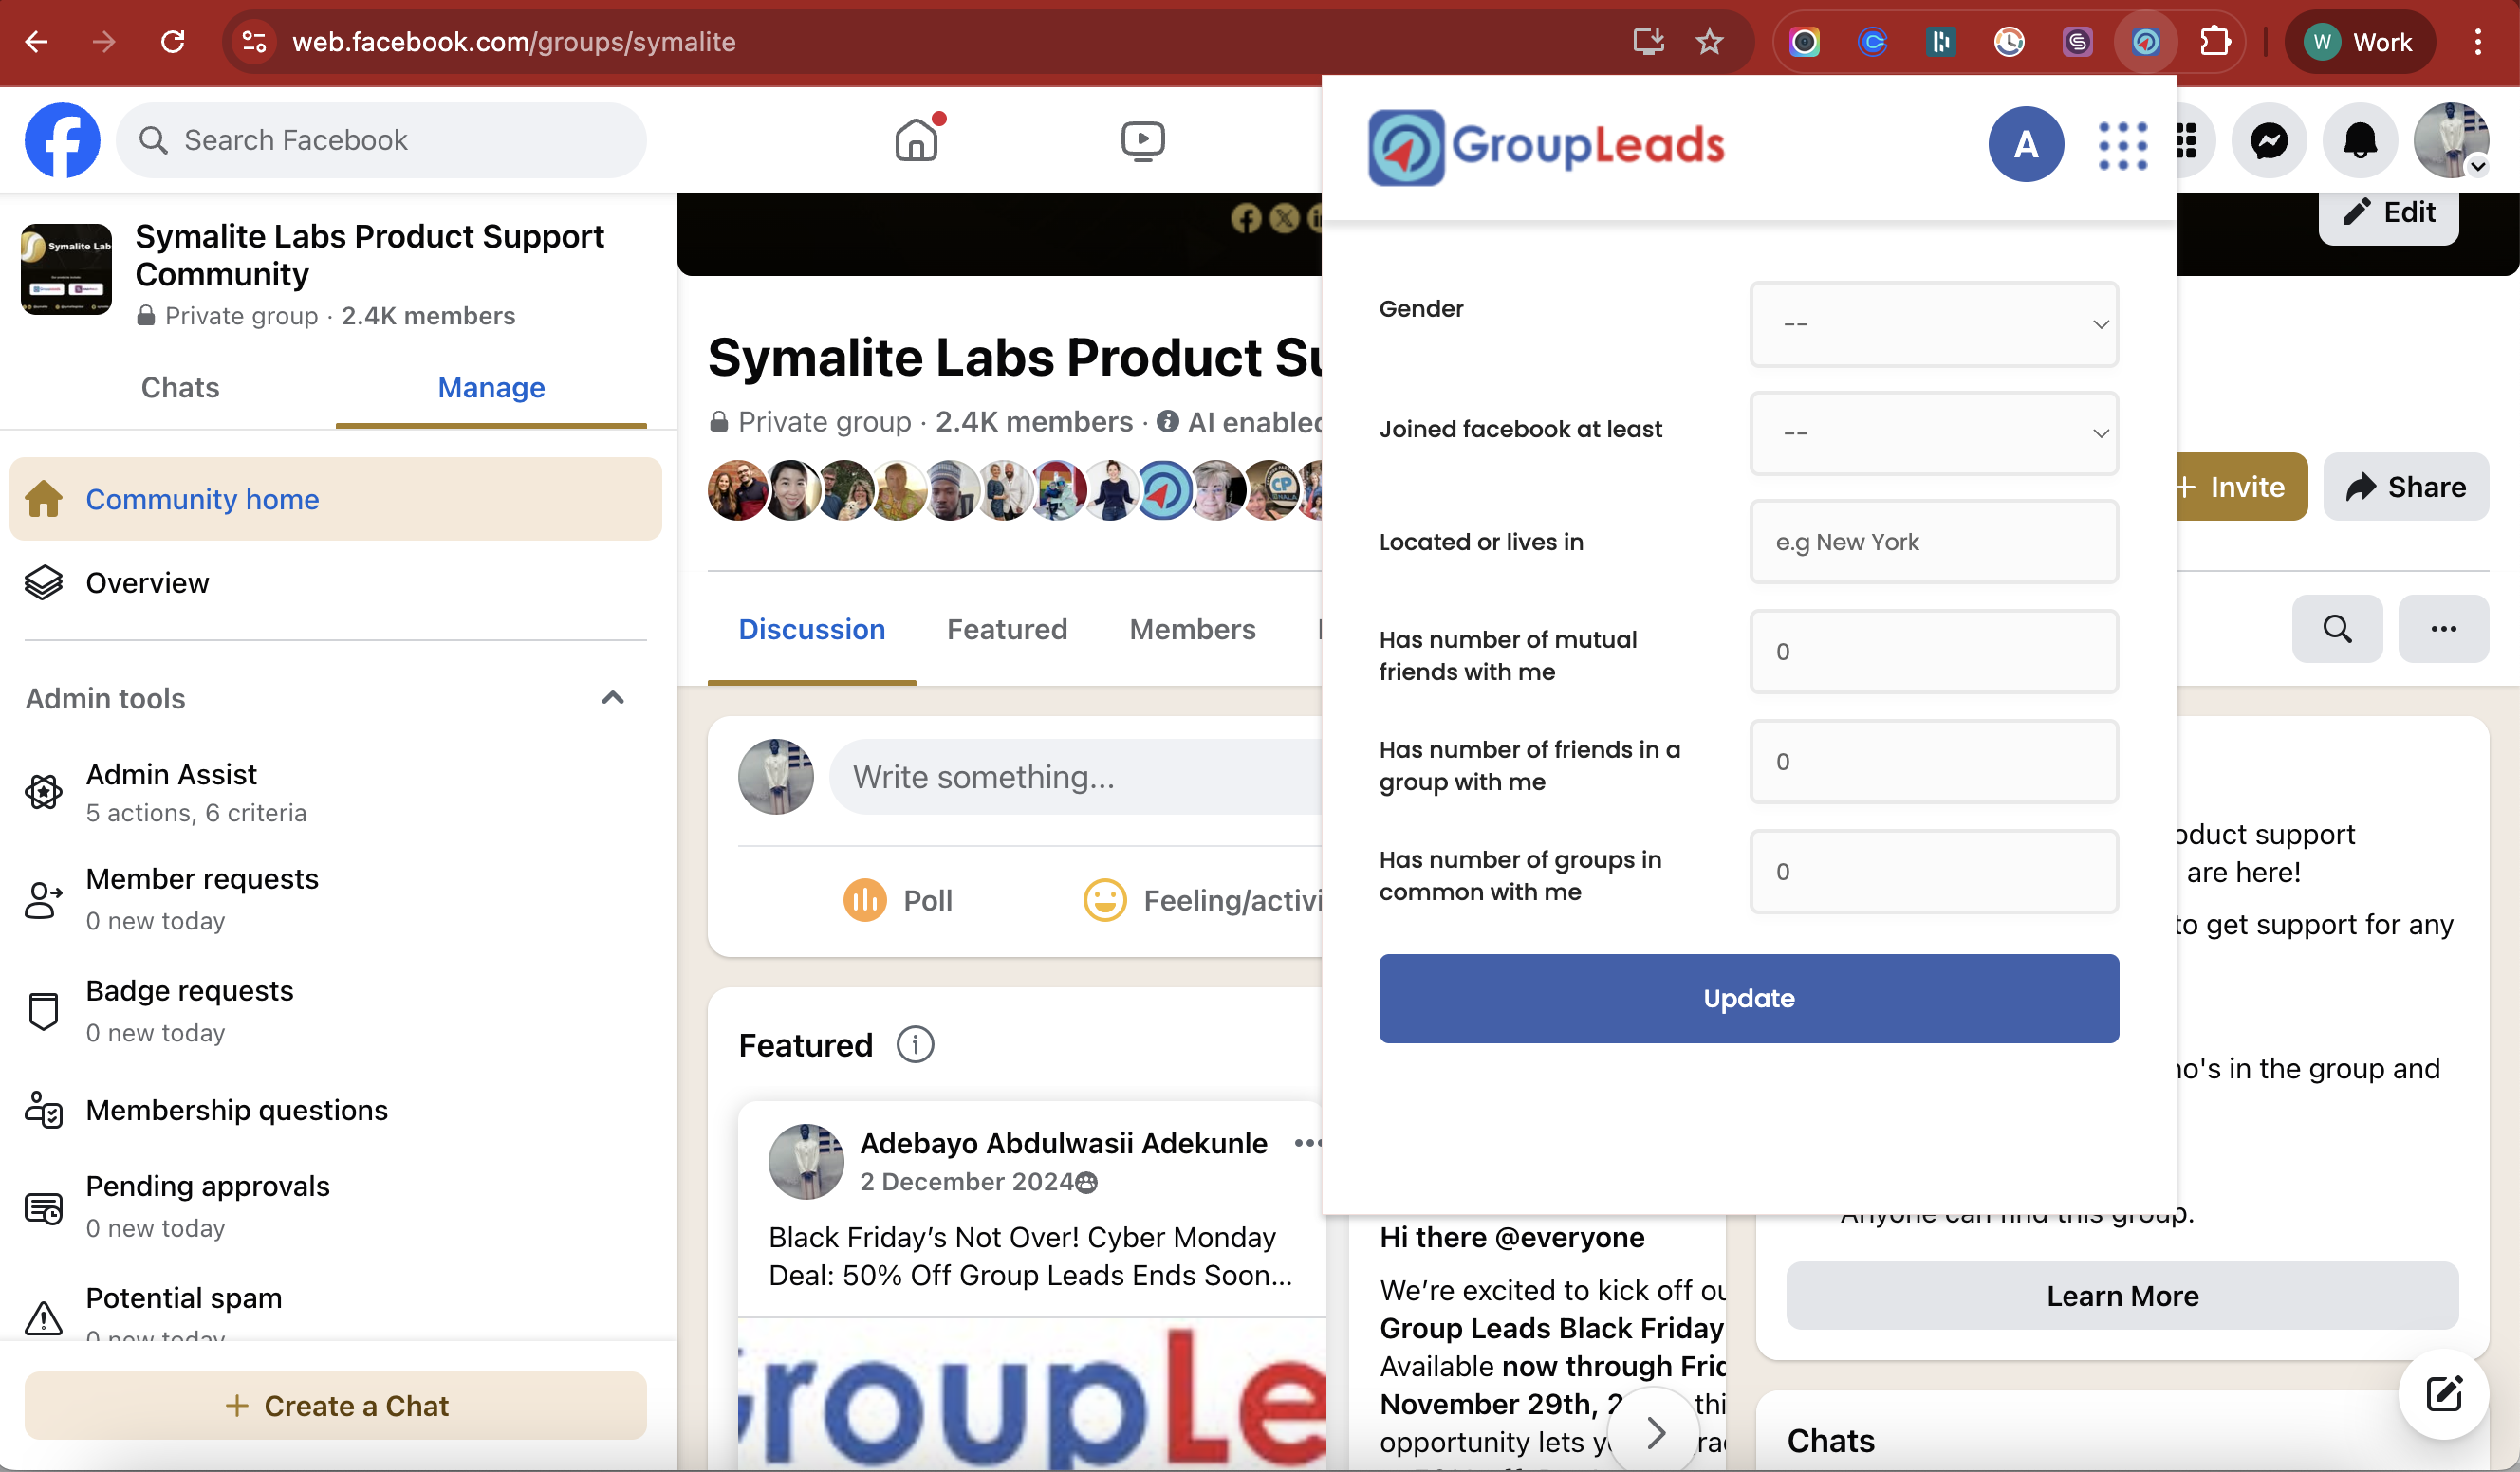Image resolution: width=2520 pixels, height=1472 pixels.
Task: Open Member requests
Action: (336, 898)
